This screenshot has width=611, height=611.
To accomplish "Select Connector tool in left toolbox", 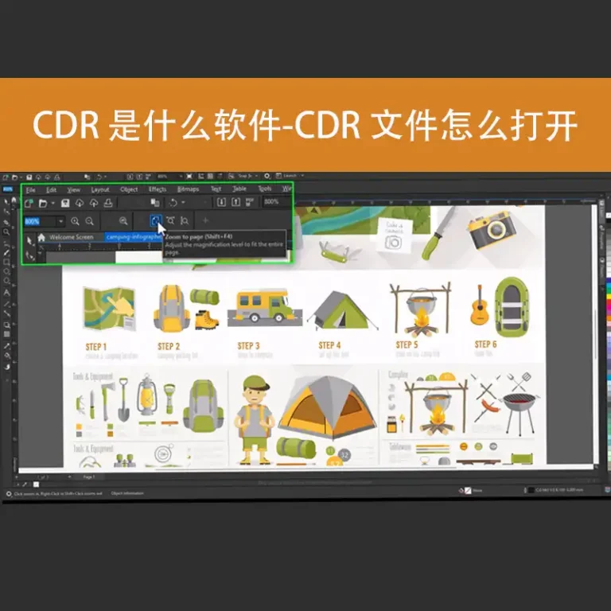I will pos(6,313).
